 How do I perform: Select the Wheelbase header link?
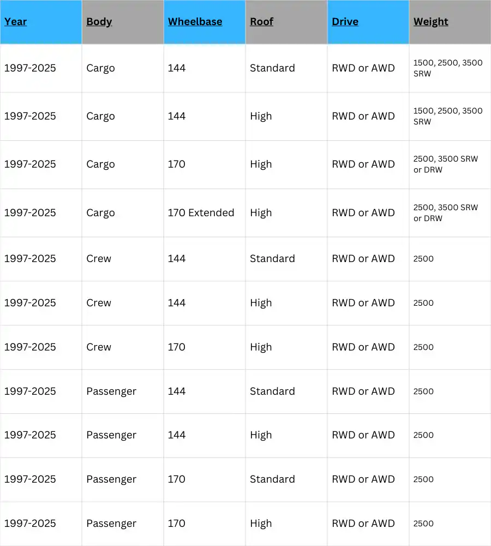[x=195, y=22]
